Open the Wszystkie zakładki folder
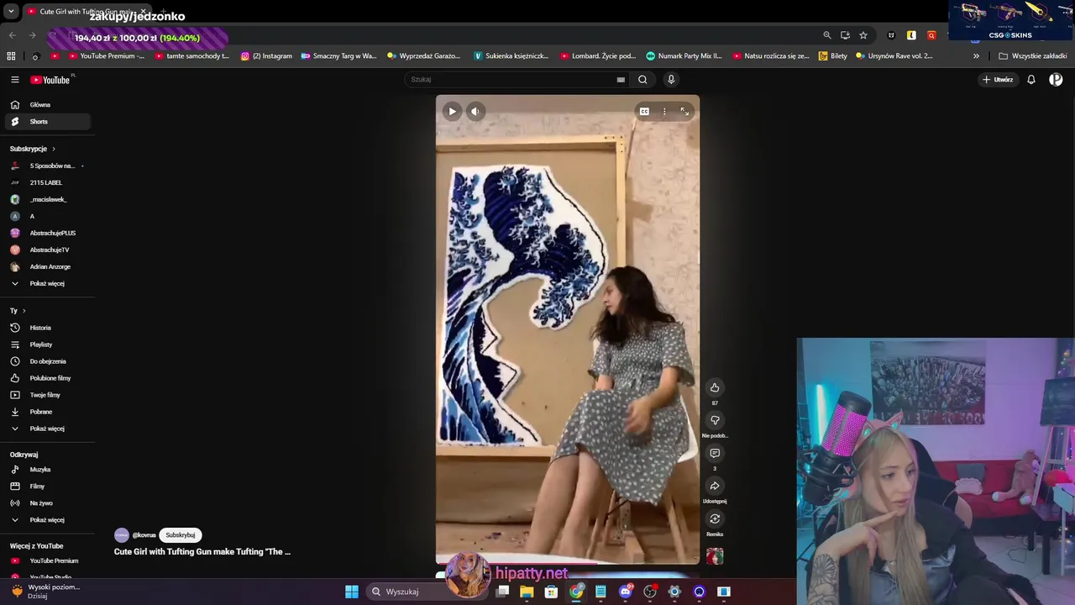 (1033, 56)
